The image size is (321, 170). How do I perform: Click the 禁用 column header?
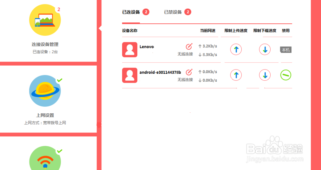pos(286,31)
